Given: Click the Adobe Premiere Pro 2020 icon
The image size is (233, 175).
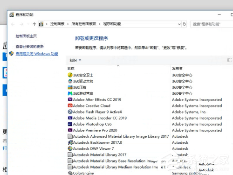Looking at the screenshot, I should 70,130.
